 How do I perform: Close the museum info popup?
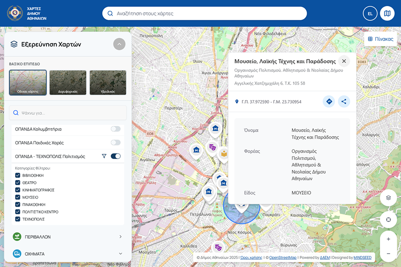point(344,61)
